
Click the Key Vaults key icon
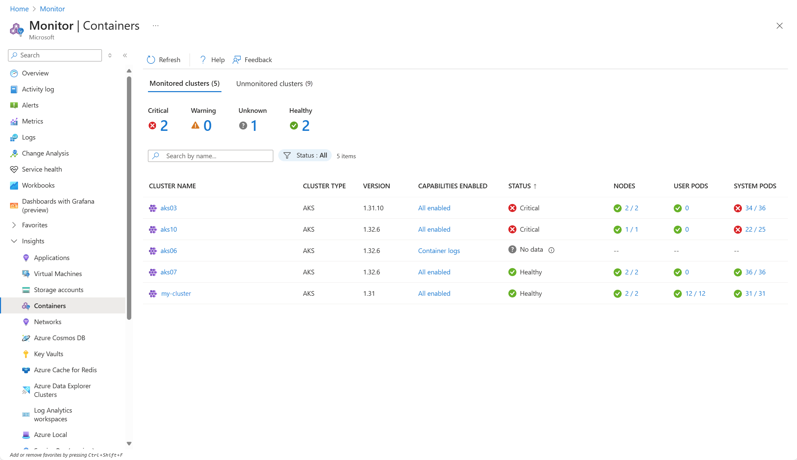[26, 354]
